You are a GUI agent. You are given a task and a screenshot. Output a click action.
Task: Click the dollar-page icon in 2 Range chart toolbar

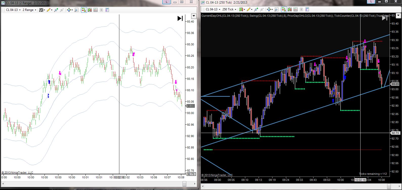[101, 10]
